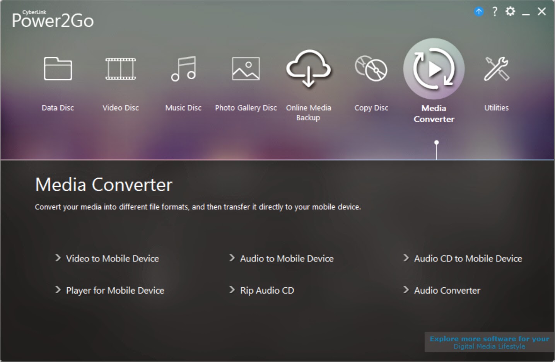Viewport: 555px width, 362px height.
Task: Switch to the Music Disc label
Action: 183,108
